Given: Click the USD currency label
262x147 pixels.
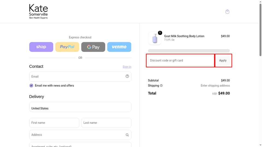Looking at the screenshot, I should click(x=215, y=94).
